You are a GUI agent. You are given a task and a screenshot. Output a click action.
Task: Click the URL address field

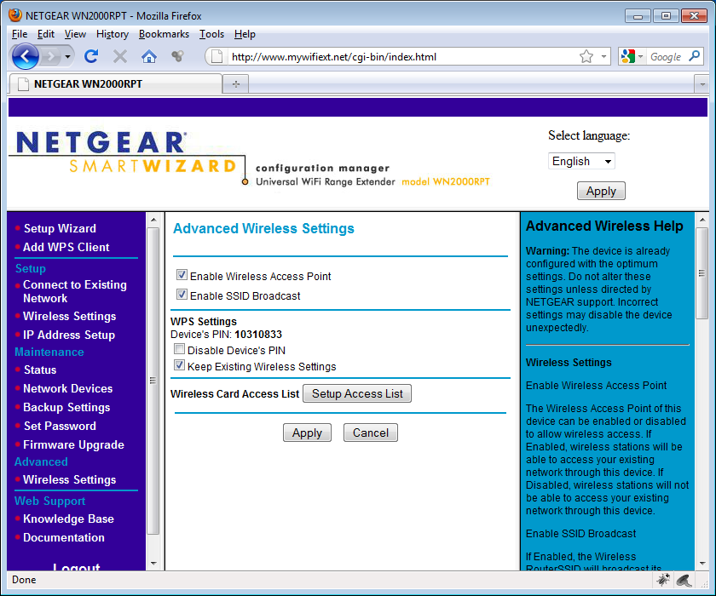(401, 56)
